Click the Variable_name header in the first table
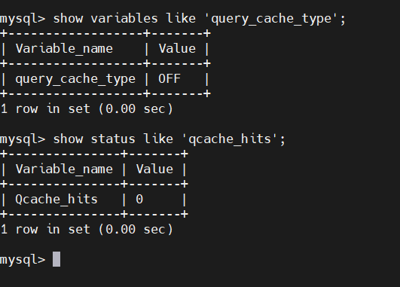 64,48
